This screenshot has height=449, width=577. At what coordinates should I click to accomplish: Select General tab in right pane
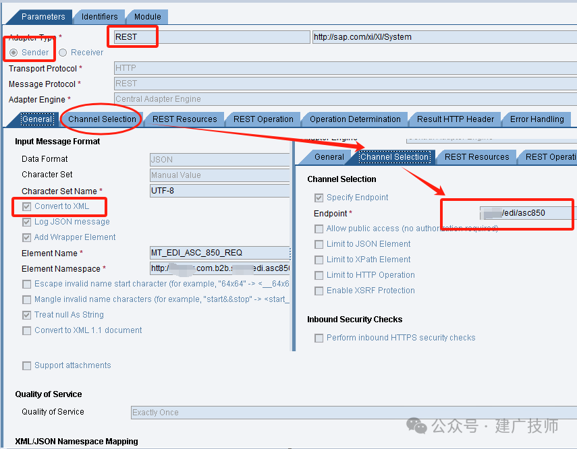click(x=329, y=157)
